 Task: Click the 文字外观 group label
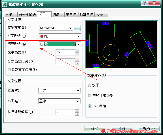pos(14,20)
